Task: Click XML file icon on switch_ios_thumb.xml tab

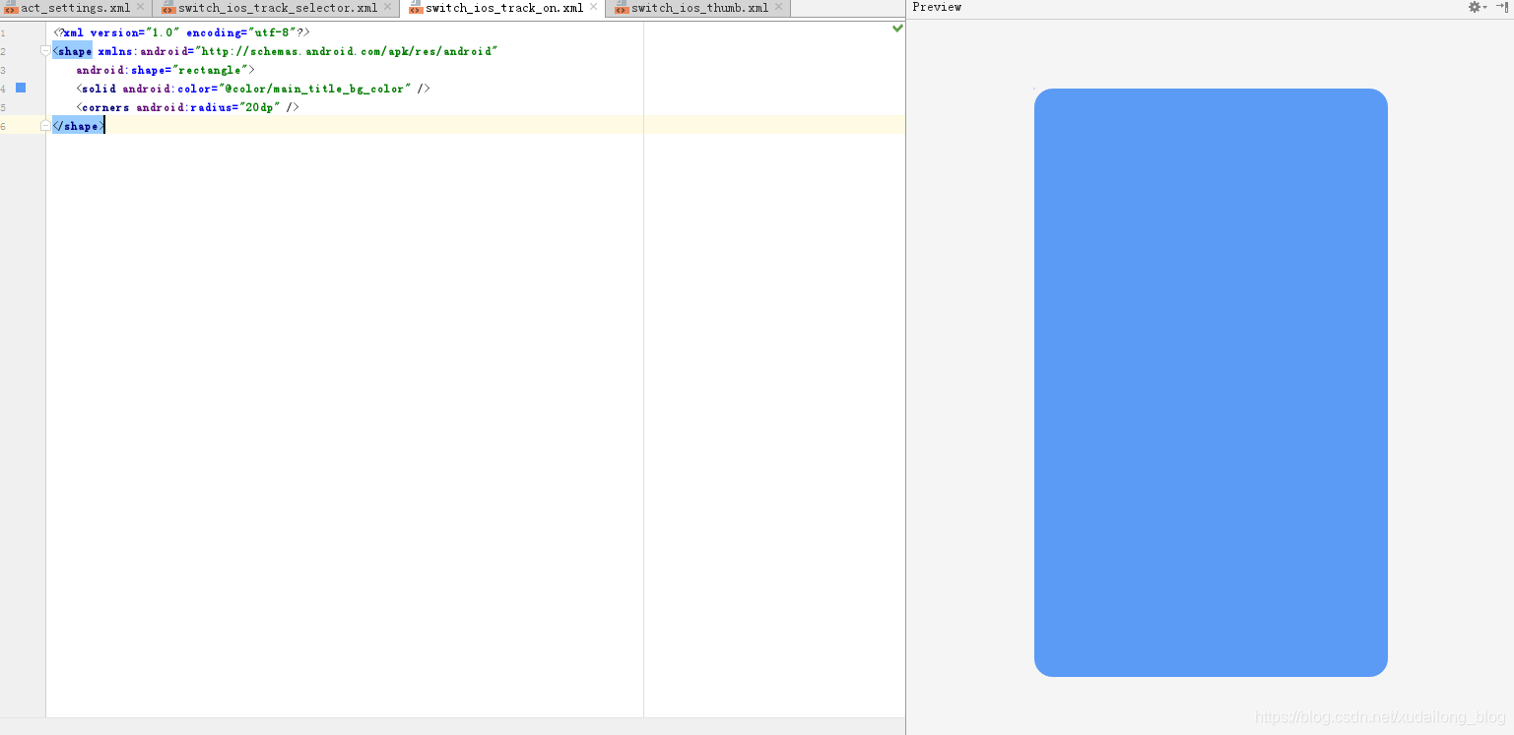Action: [622, 8]
